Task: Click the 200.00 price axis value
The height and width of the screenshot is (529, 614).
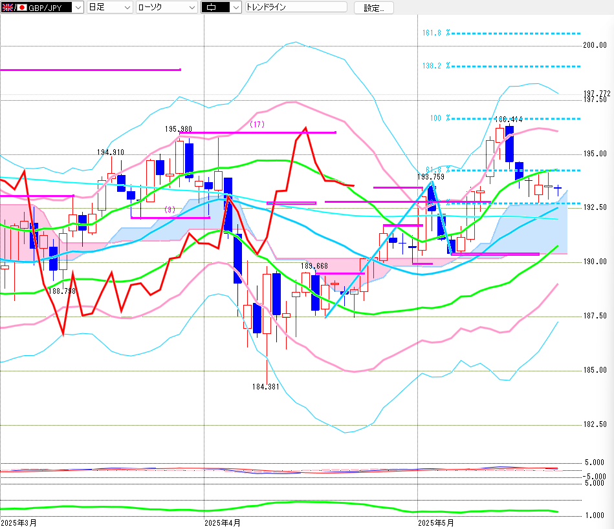Action: point(595,45)
